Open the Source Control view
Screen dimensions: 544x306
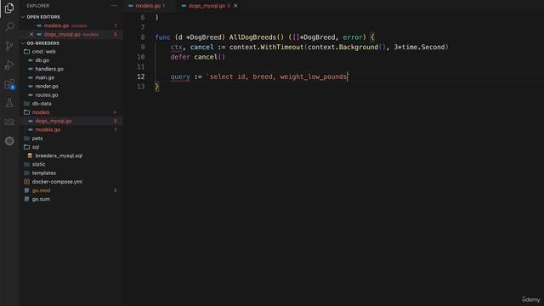9,46
